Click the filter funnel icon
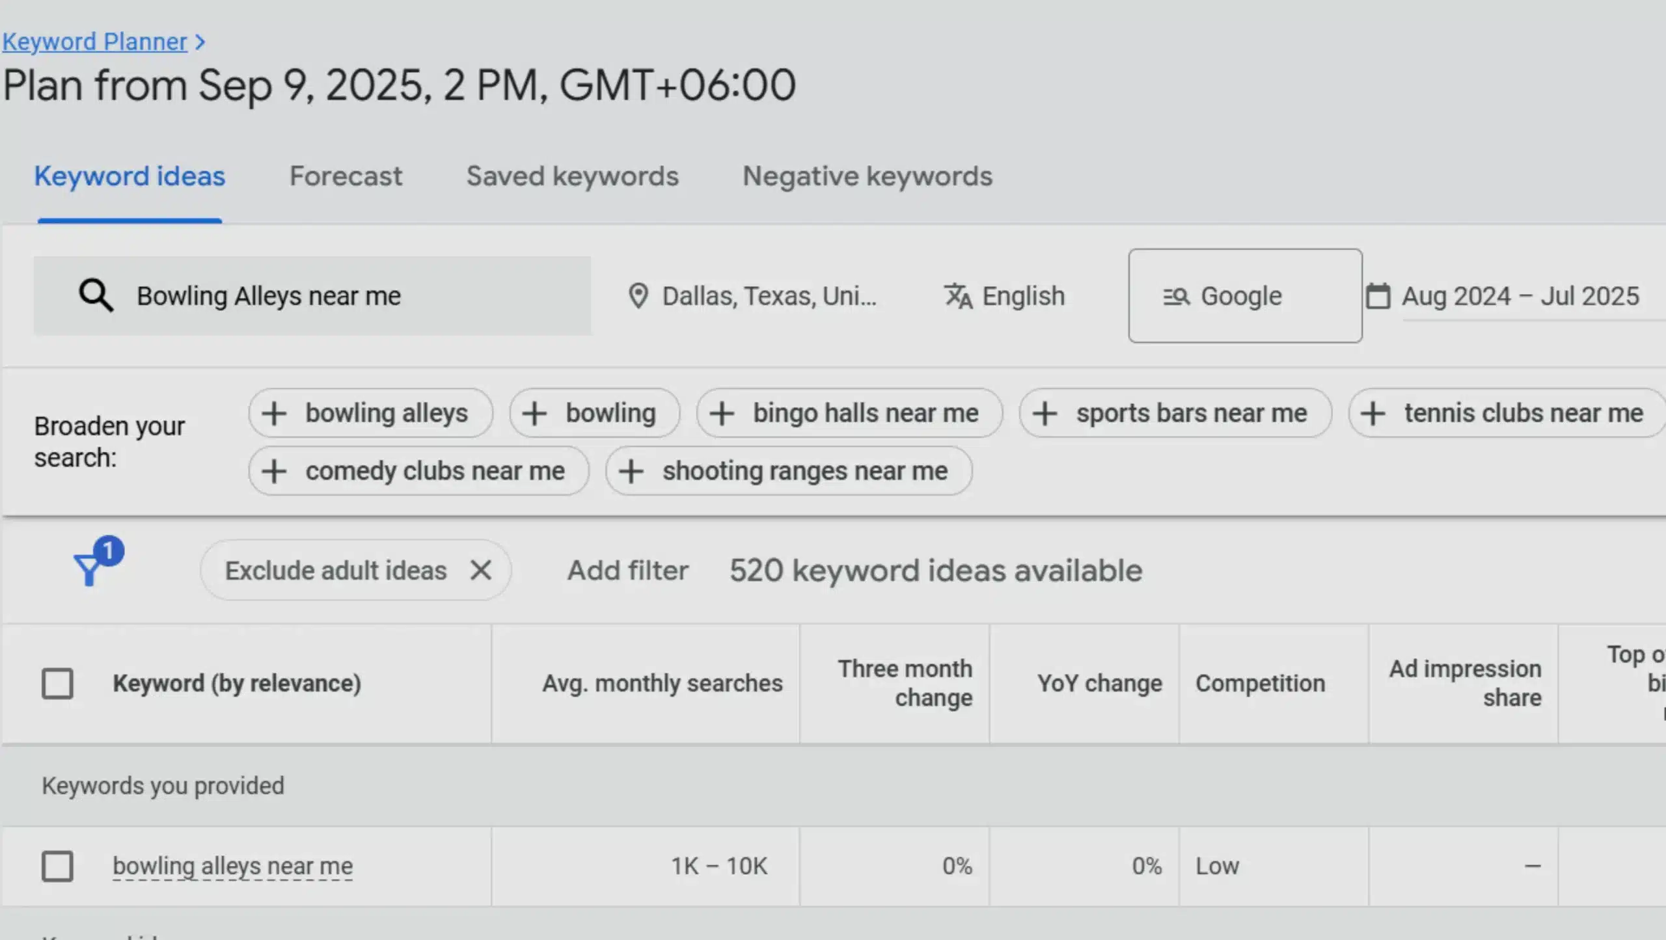Image resolution: width=1666 pixels, height=940 pixels. click(90, 569)
